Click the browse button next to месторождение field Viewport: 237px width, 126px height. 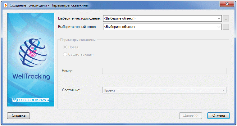[226, 19]
